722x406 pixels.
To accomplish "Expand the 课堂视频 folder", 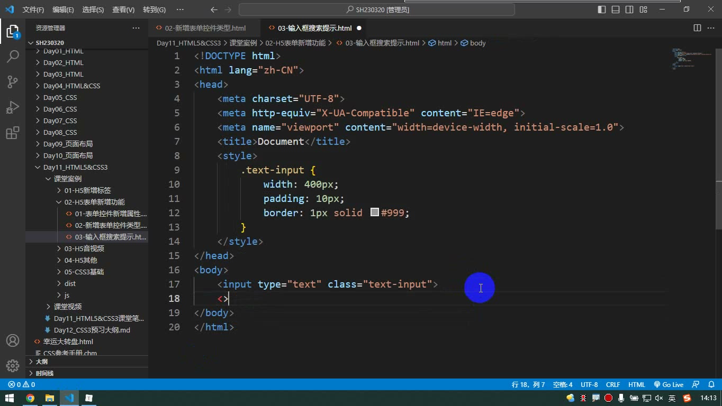I will [68, 307].
